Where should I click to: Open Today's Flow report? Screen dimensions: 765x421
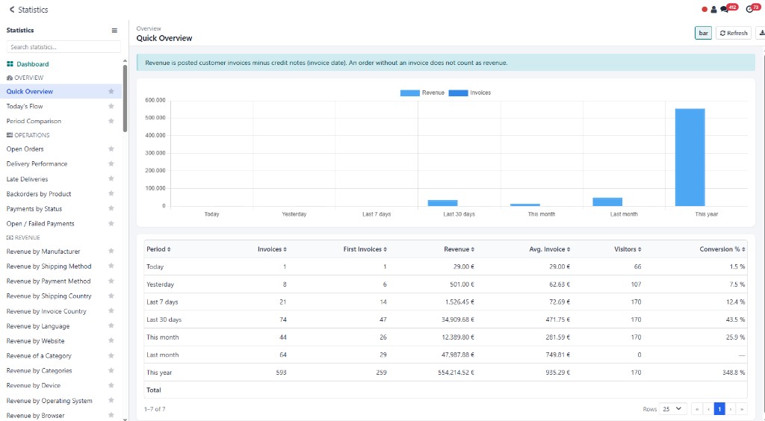coord(25,106)
